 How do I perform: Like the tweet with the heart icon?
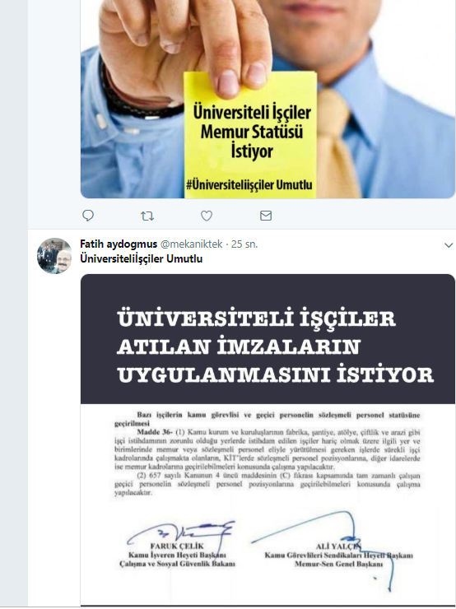point(207,216)
